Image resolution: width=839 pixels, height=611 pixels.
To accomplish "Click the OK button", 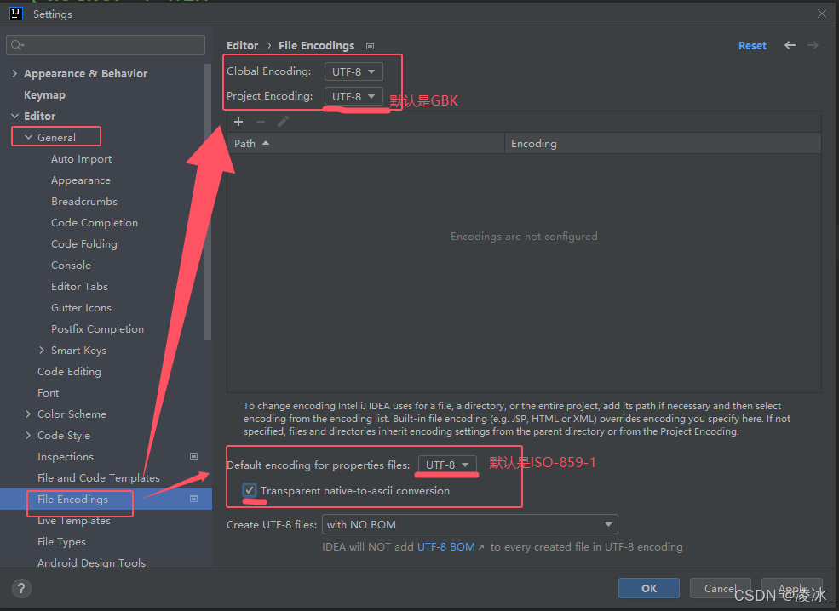I will tap(649, 588).
